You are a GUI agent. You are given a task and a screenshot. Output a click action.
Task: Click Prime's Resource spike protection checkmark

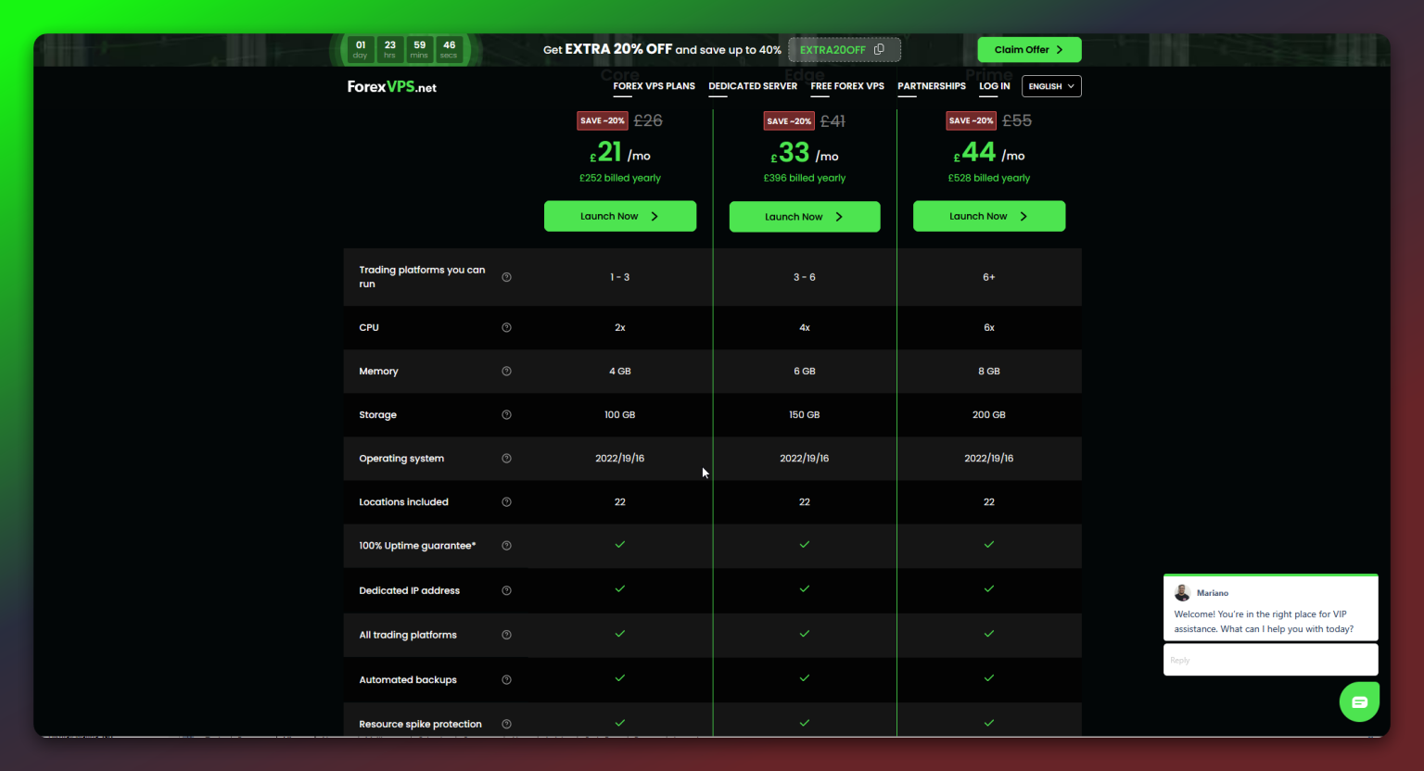coord(989,723)
